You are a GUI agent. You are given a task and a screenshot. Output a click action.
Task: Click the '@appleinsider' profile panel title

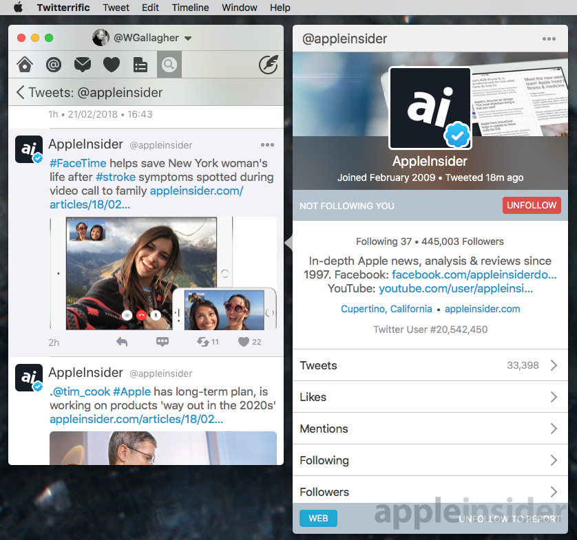click(344, 39)
